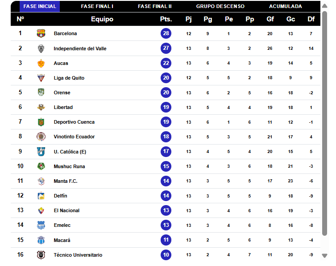Screen dimensions: 336x266
Task: Select the Acumulada tab
Action: (286, 6)
